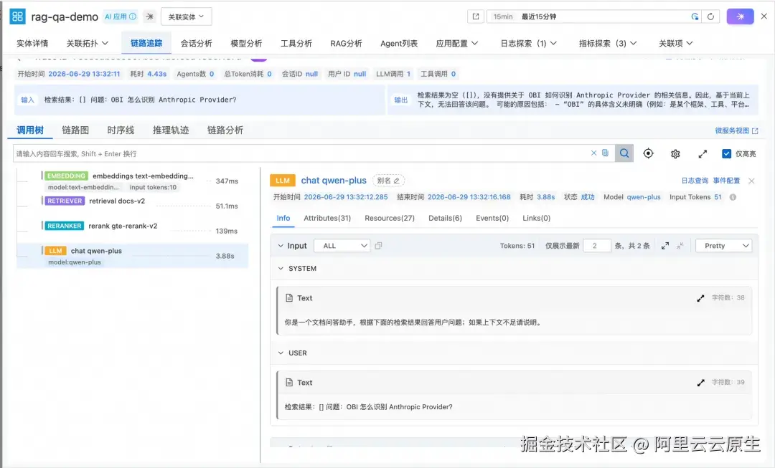Click the purple AI assistant button
The height and width of the screenshot is (468, 775).
(x=740, y=16)
